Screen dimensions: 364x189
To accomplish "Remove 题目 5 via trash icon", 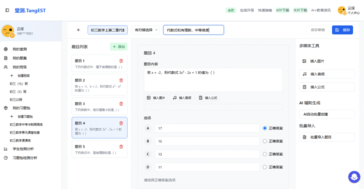I will (121, 147).
